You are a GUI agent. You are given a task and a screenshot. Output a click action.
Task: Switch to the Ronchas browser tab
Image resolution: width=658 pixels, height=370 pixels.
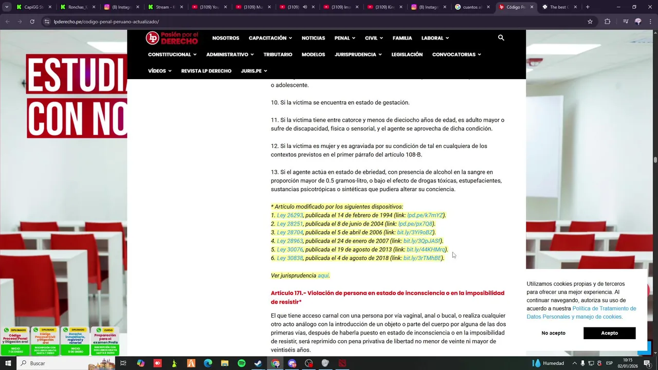click(77, 7)
